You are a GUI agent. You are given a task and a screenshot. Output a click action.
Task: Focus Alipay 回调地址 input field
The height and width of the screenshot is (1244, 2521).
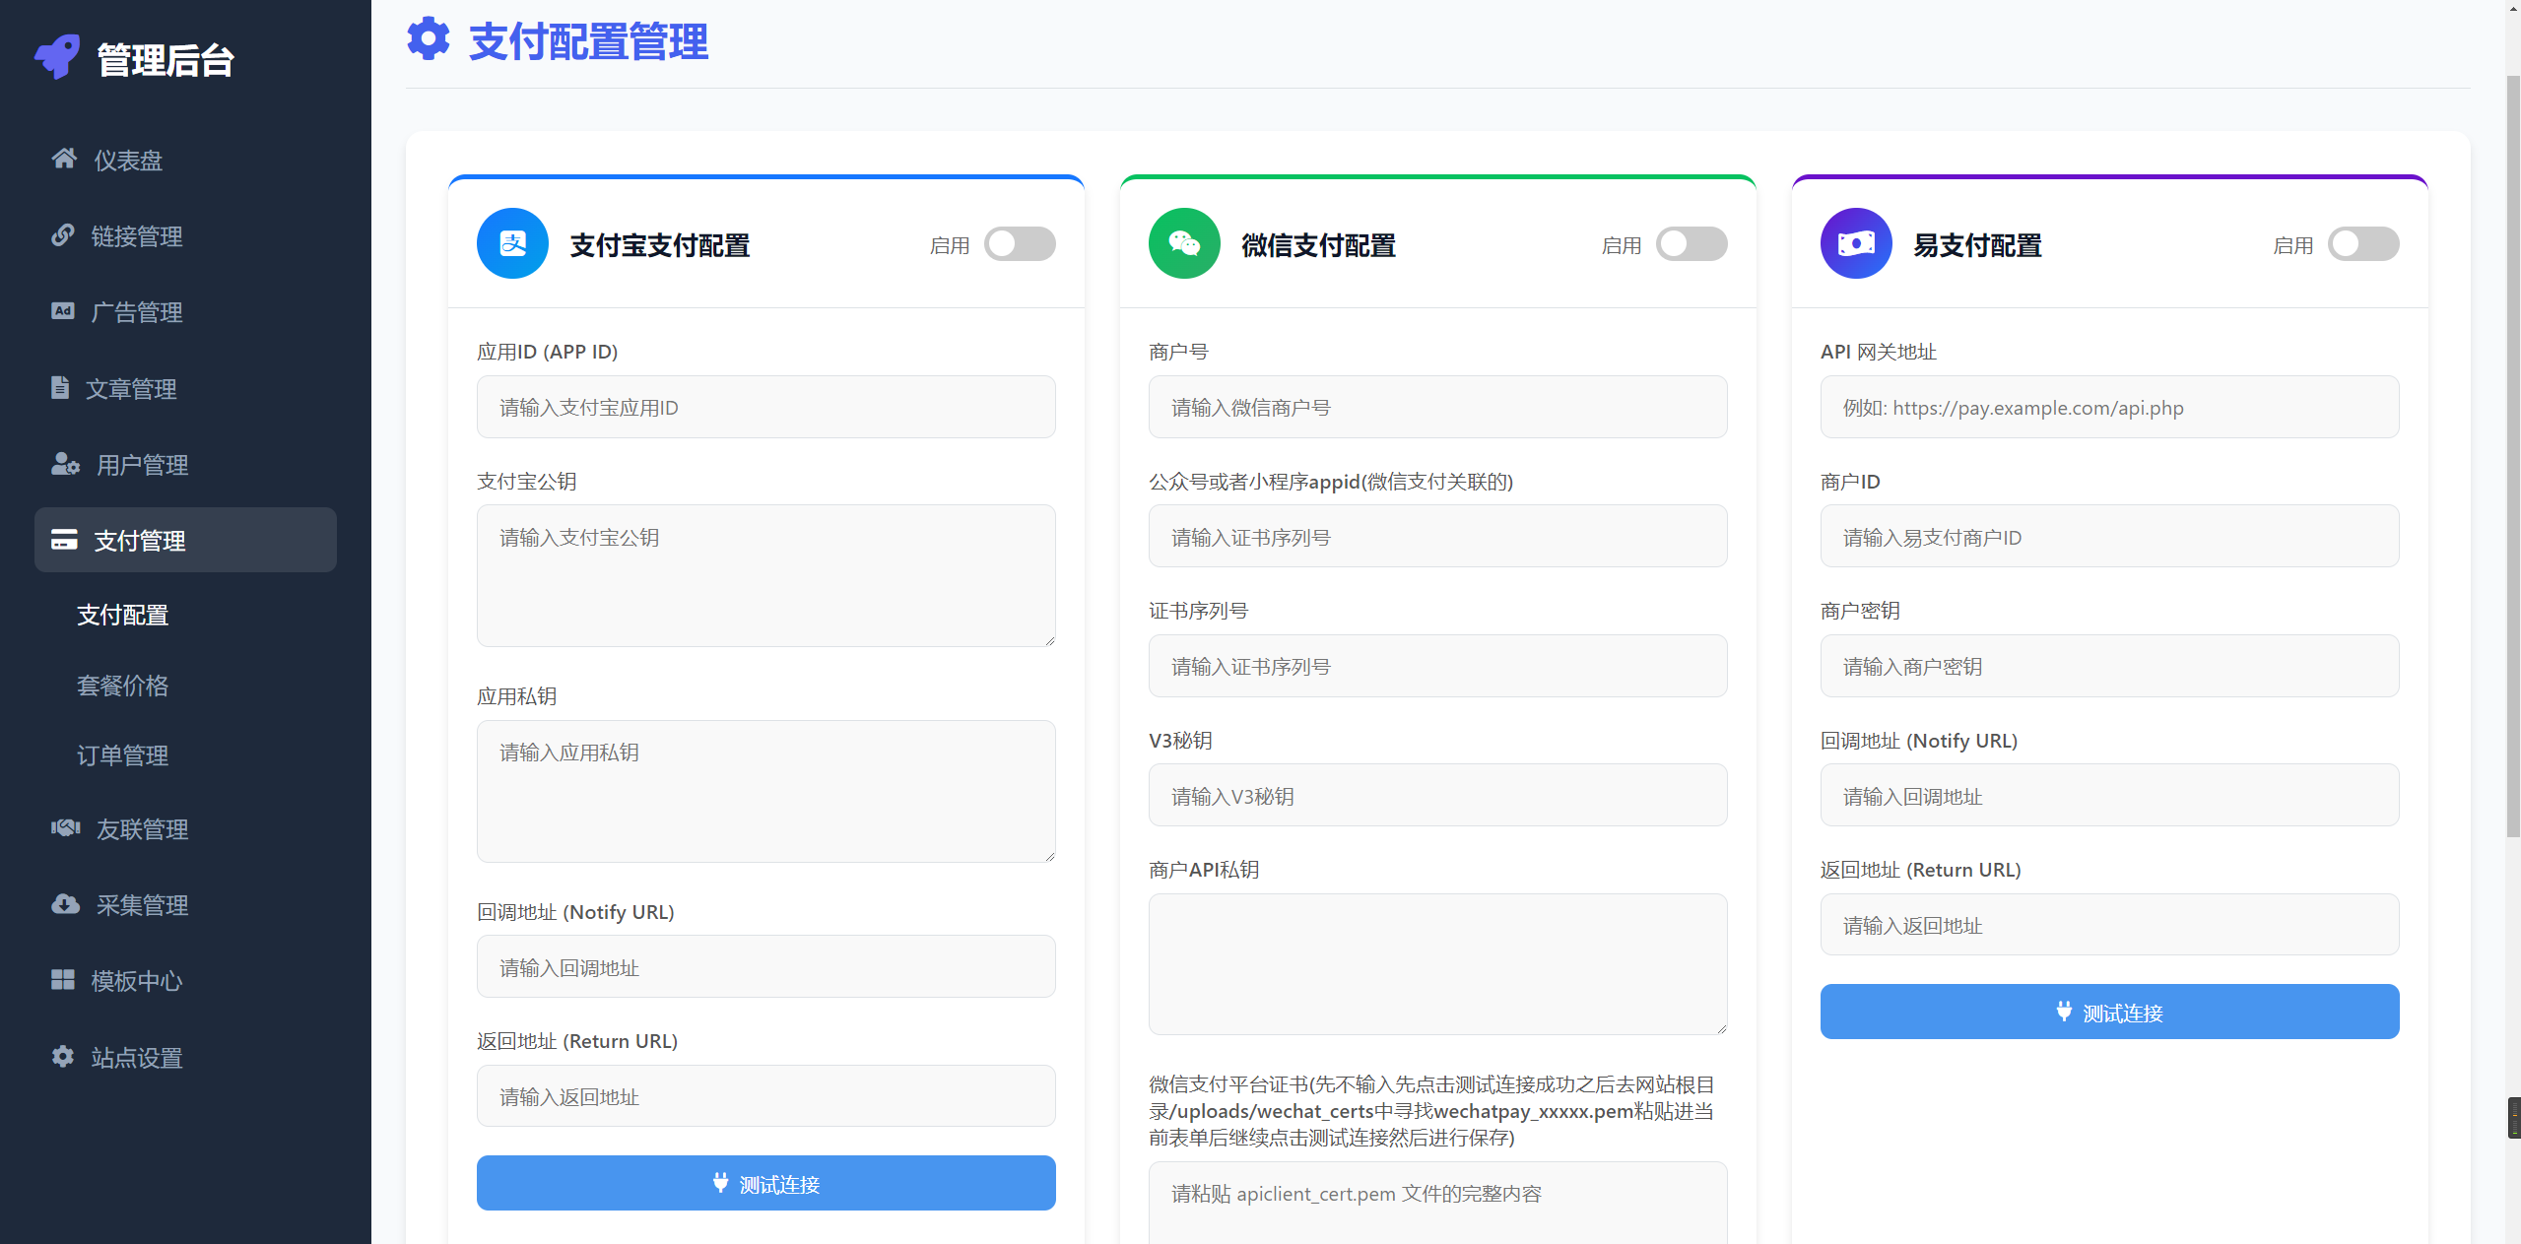coord(766,966)
